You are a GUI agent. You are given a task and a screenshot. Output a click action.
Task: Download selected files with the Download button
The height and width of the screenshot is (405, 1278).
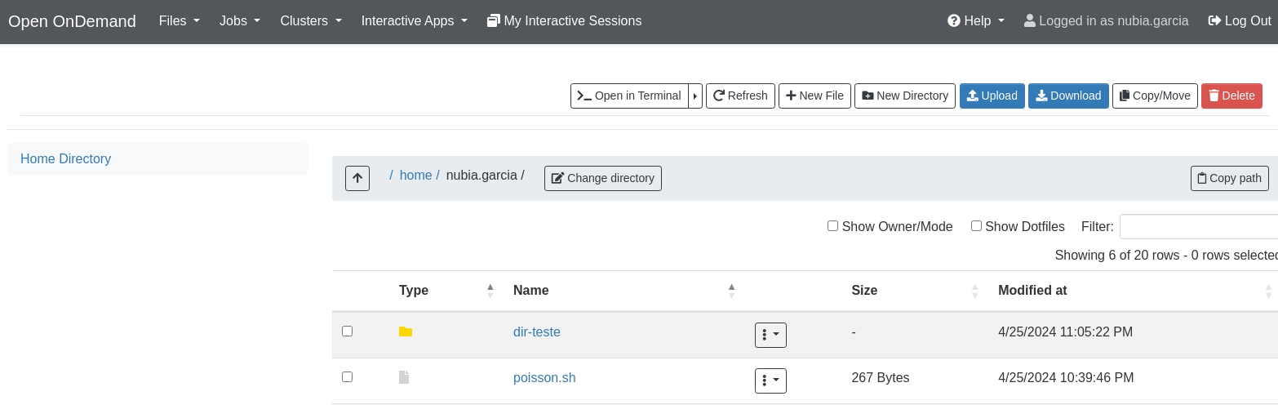click(1068, 96)
